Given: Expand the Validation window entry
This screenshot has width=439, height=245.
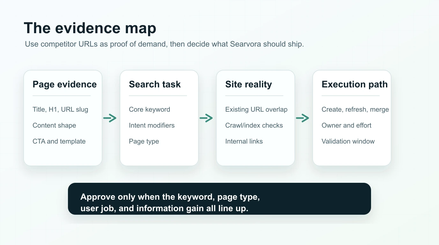Looking at the screenshot, I should coord(348,141).
